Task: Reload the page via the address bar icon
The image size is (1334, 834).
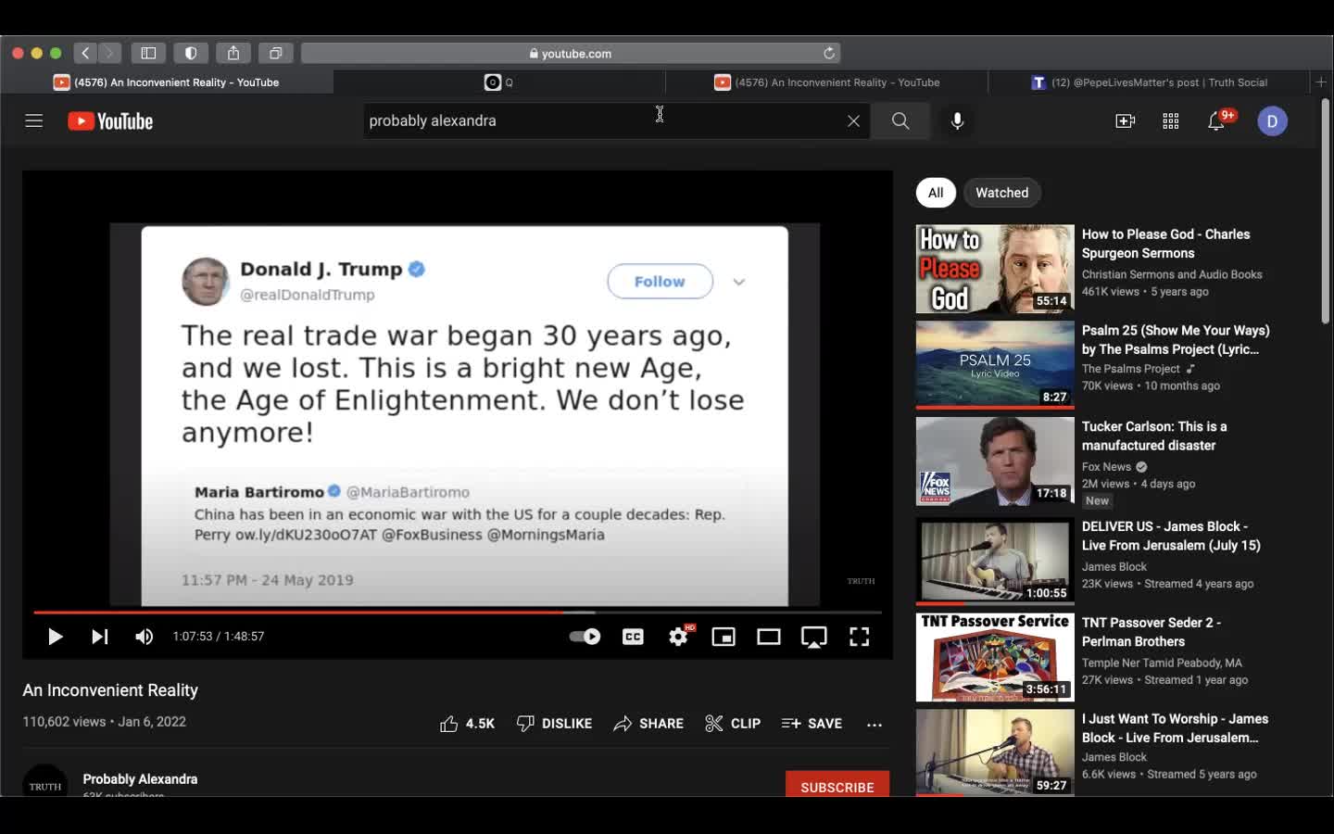Action: pyautogui.click(x=829, y=53)
